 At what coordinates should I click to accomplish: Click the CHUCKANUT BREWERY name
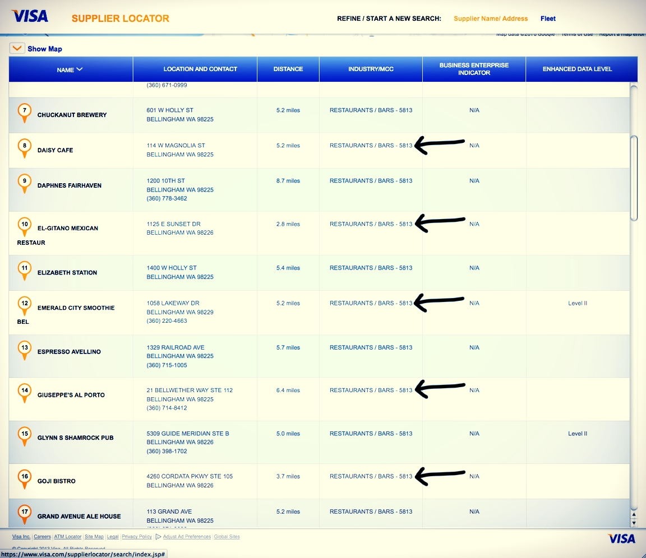72,115
